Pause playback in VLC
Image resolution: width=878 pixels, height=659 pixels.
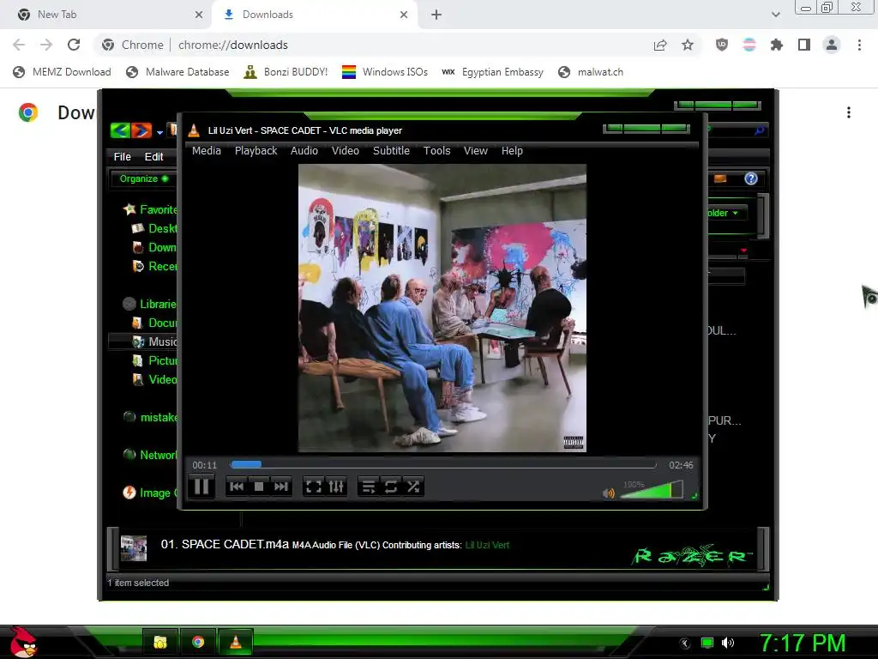[x=201, y=486]
